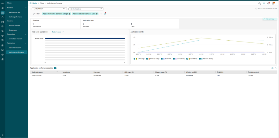Uncheck the Input delay legend checkbox

(x=187, y=59)
